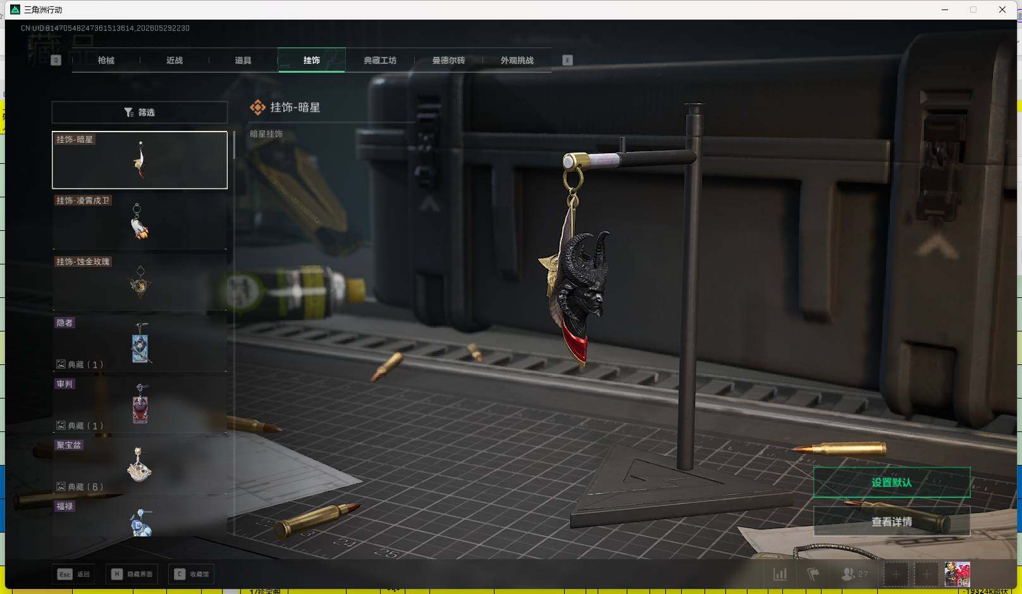Select the 聚宝盆 charm card
This screenshot has height=594, width=1022.
[140, 466]
